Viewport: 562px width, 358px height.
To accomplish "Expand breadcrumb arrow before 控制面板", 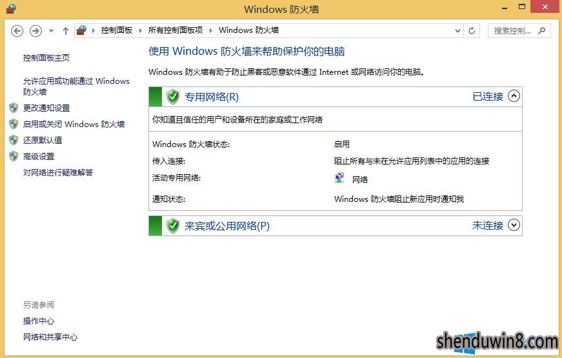I will tap(94, 30).
